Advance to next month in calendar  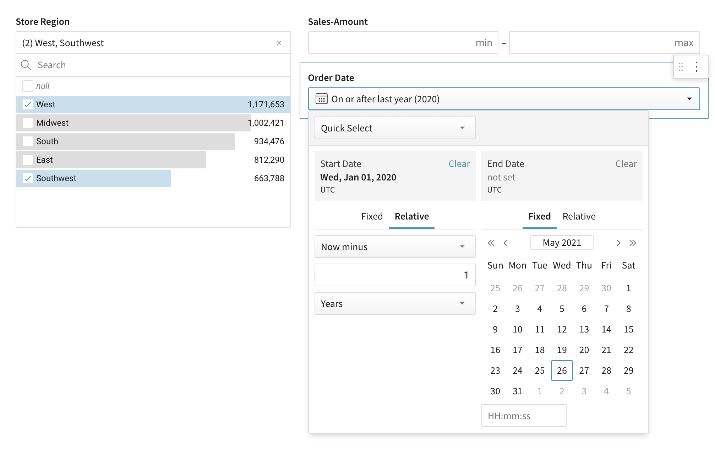click(618, 243)
